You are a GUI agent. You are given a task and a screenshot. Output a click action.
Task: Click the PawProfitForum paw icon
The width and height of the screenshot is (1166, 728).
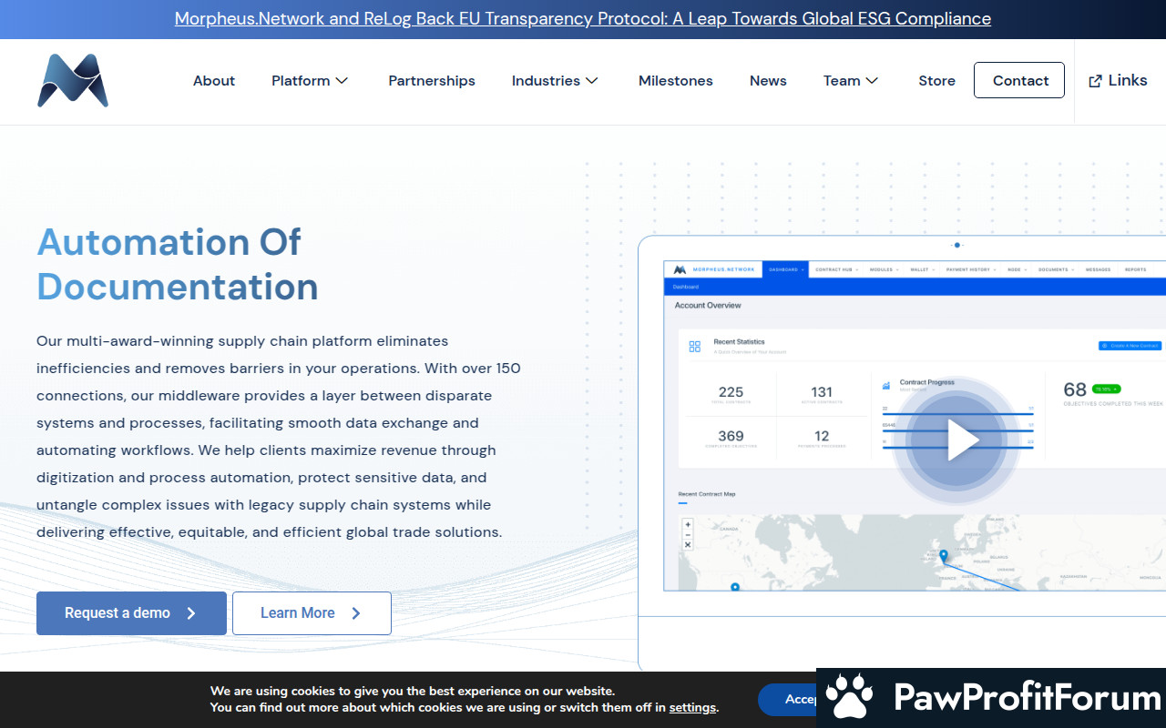click(851, 698)
